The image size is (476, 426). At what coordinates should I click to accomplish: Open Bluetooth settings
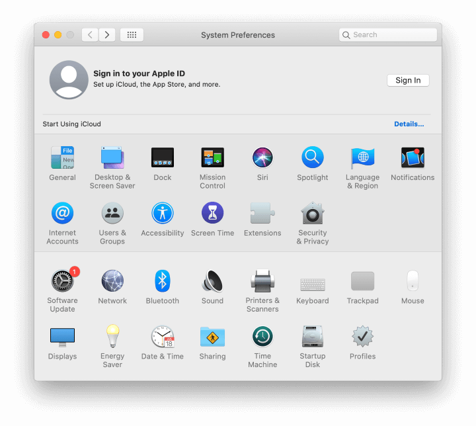click(x=163, y=281)
